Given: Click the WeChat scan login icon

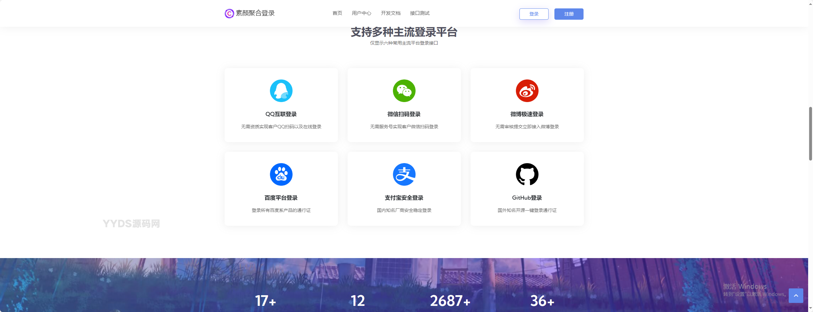Looking at the screenshot, I should click(x=404, y=91).
